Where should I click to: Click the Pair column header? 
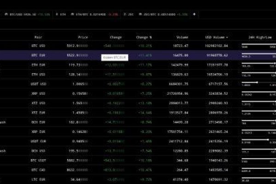click(38, 37)
